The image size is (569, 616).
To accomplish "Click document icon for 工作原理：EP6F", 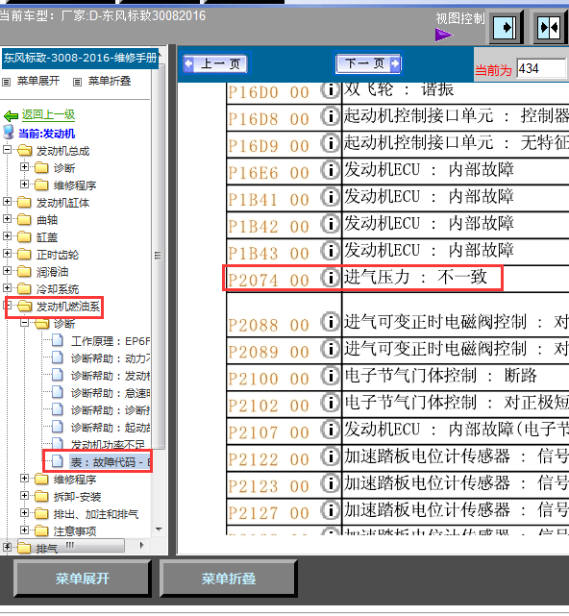I will point(58,340).
